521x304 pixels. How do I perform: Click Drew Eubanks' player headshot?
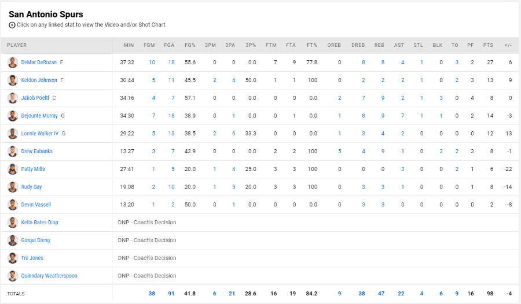[x=13, y=151]
